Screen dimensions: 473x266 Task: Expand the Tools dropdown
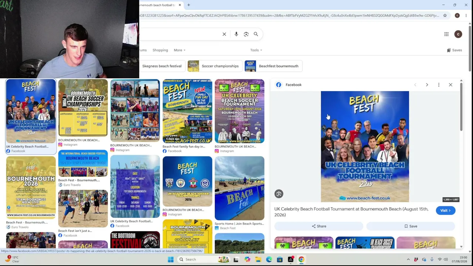point(256,50)
